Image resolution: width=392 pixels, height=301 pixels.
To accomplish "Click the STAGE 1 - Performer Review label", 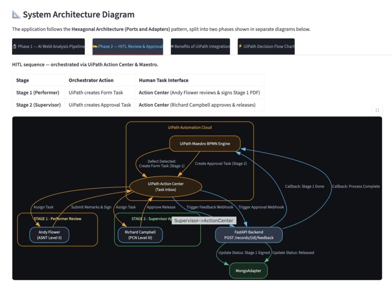I will 57,219.
